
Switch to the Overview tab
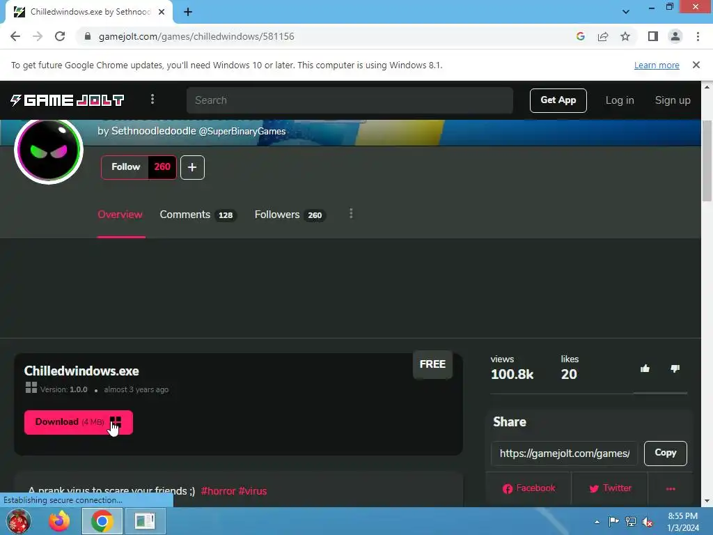pos(120,215)
